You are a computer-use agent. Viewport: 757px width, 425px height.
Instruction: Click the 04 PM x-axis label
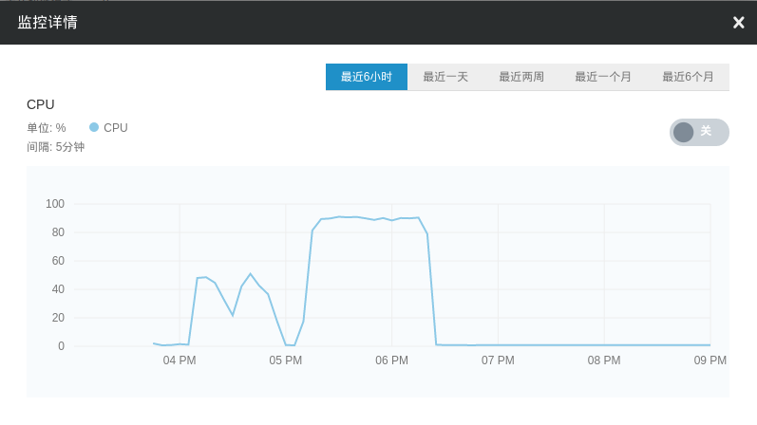[180, 360]
